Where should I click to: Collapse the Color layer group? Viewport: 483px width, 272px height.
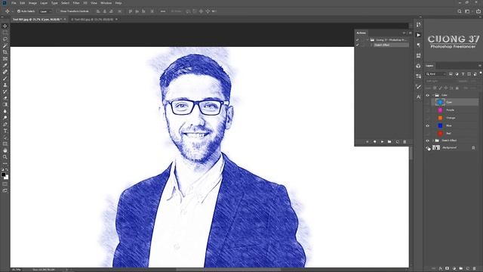pos(432,95)
